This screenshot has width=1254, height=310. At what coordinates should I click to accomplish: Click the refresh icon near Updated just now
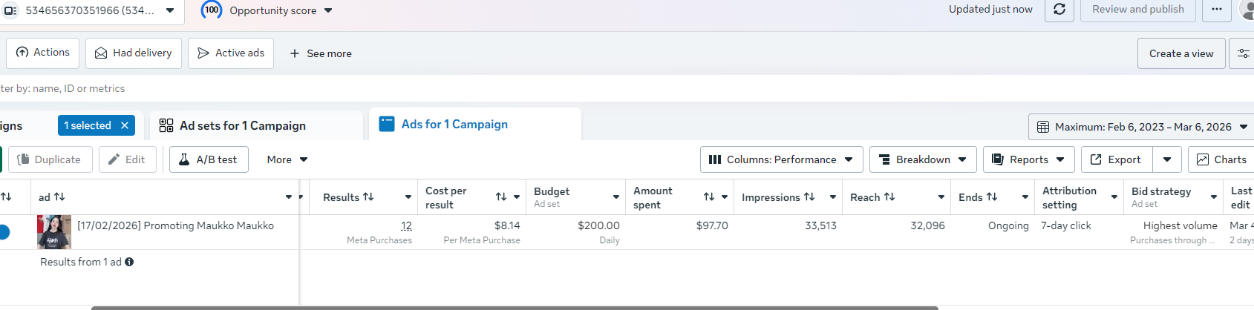click(1059, 10)
